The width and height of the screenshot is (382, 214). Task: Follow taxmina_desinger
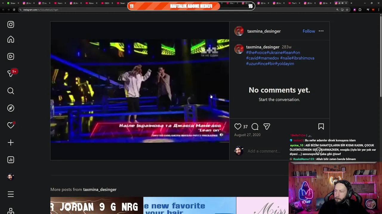click(309, 31)
